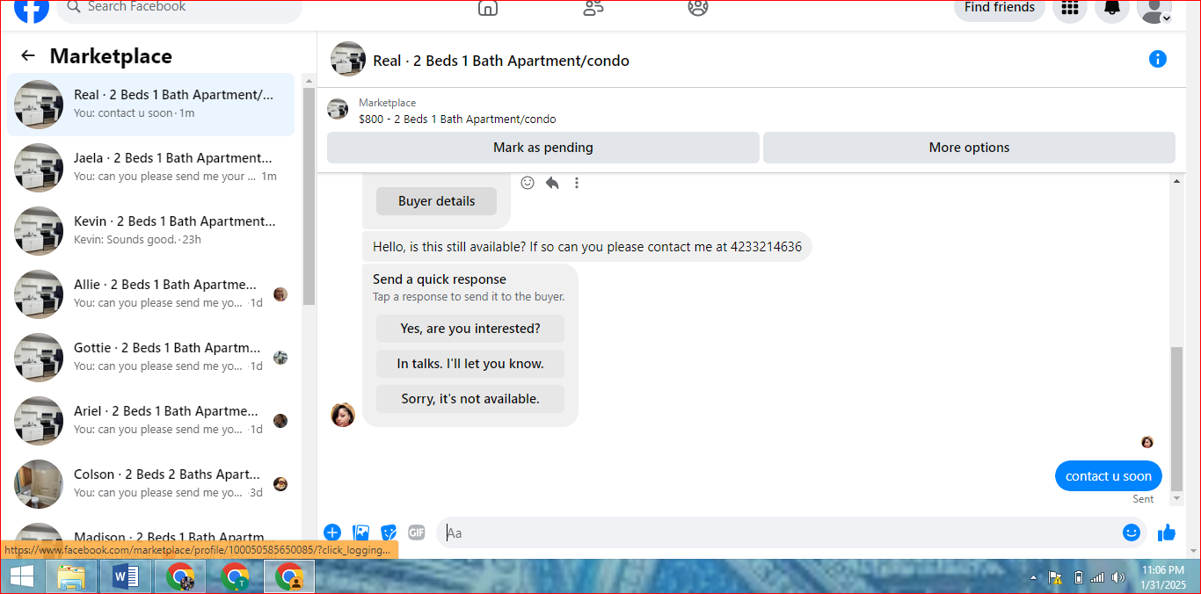Open the Real 2 Beds conversation
The width and height of the screenshot is (1201, 594).
click(151, 105)
